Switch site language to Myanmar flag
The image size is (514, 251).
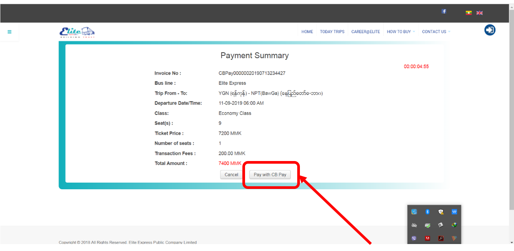point(468,13)
